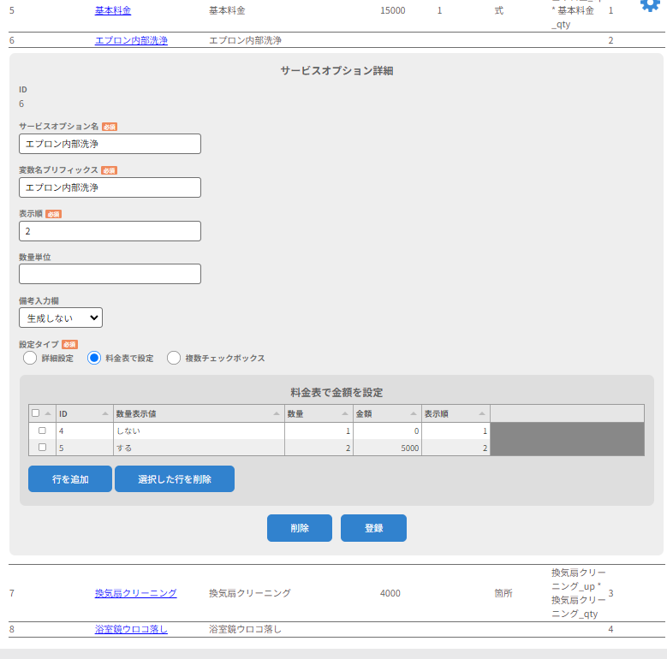
Task: Open the 基本料金 link
Action: point(113,11)
